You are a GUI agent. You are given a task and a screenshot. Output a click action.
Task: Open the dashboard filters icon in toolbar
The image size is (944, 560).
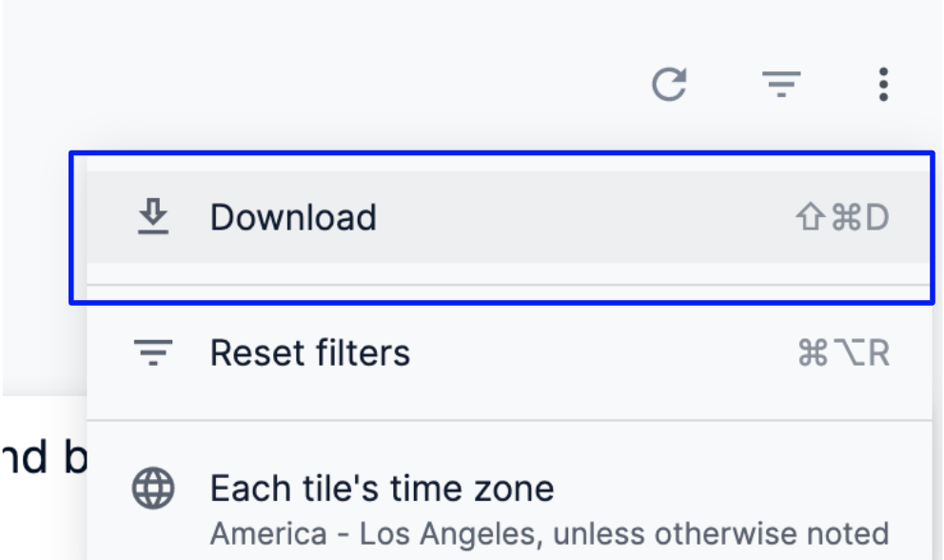point(781,85)
